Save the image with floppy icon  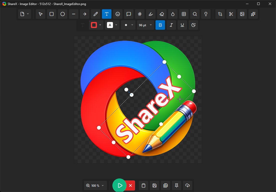click(155, 185)
